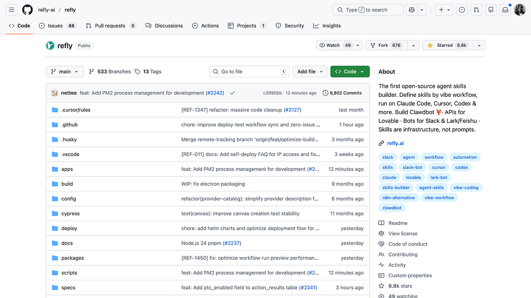Open the specs folder

click(69, 287)
